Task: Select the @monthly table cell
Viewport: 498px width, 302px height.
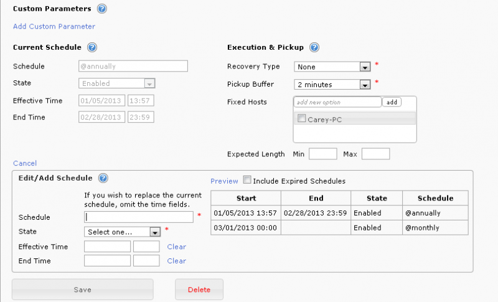Action: [x=435, y=228]
